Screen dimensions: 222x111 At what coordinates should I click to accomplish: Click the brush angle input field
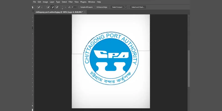[x=74, y=7]
